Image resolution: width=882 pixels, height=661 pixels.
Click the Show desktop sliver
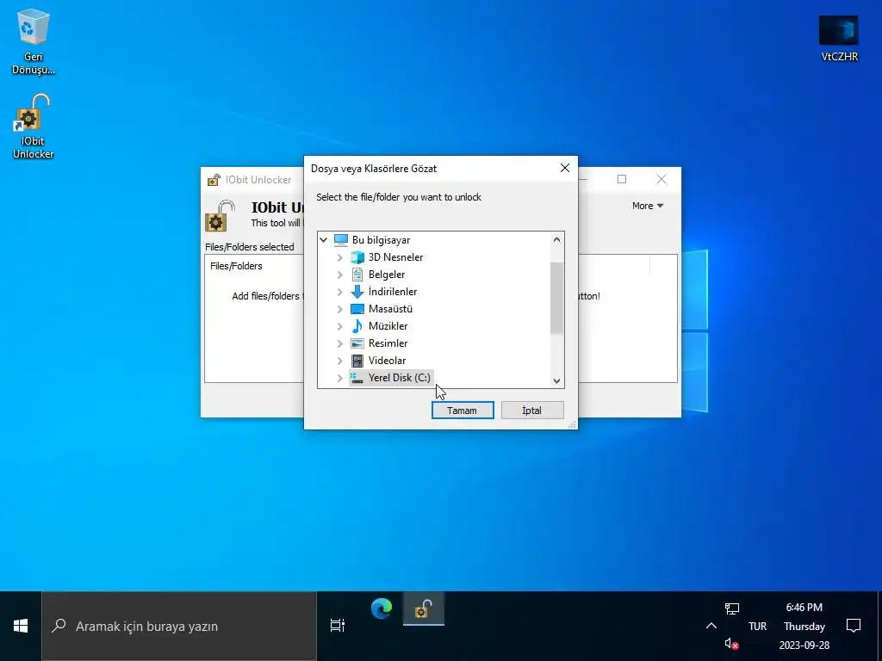(879, 626)
